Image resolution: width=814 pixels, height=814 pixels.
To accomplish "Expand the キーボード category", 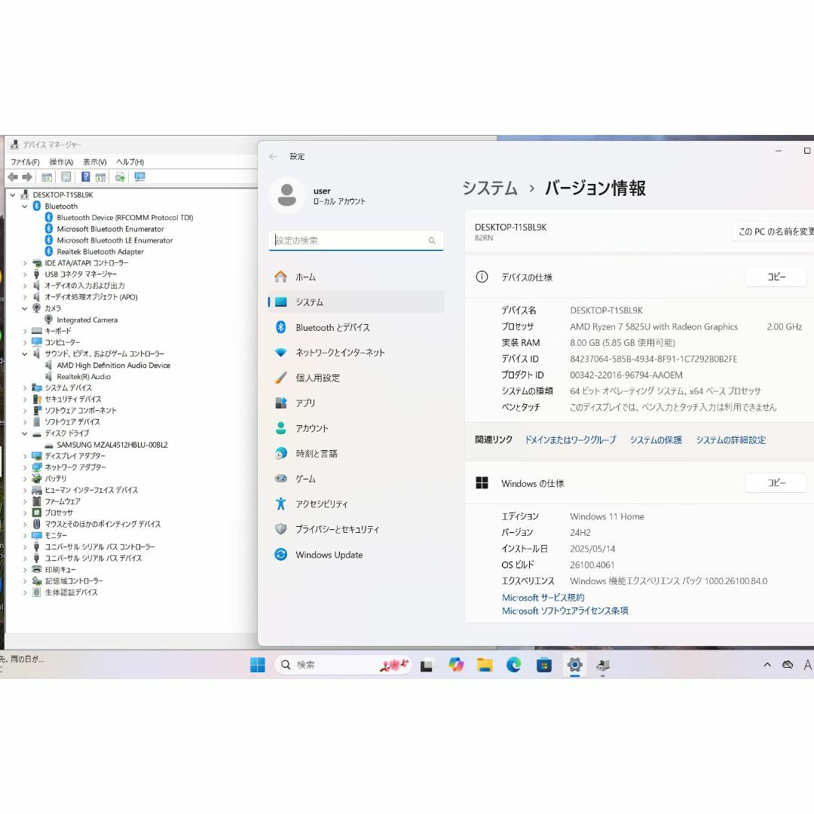I will pos(24,331).
